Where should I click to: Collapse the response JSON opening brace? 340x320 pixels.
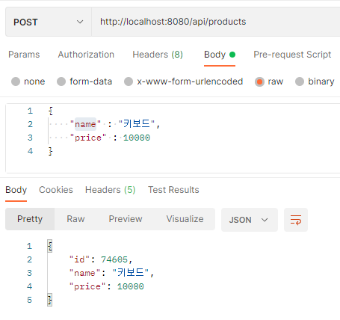pyautogui.click(x=50, y=246)
